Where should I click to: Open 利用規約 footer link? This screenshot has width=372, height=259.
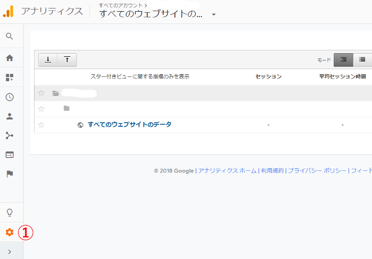[272, 170]
